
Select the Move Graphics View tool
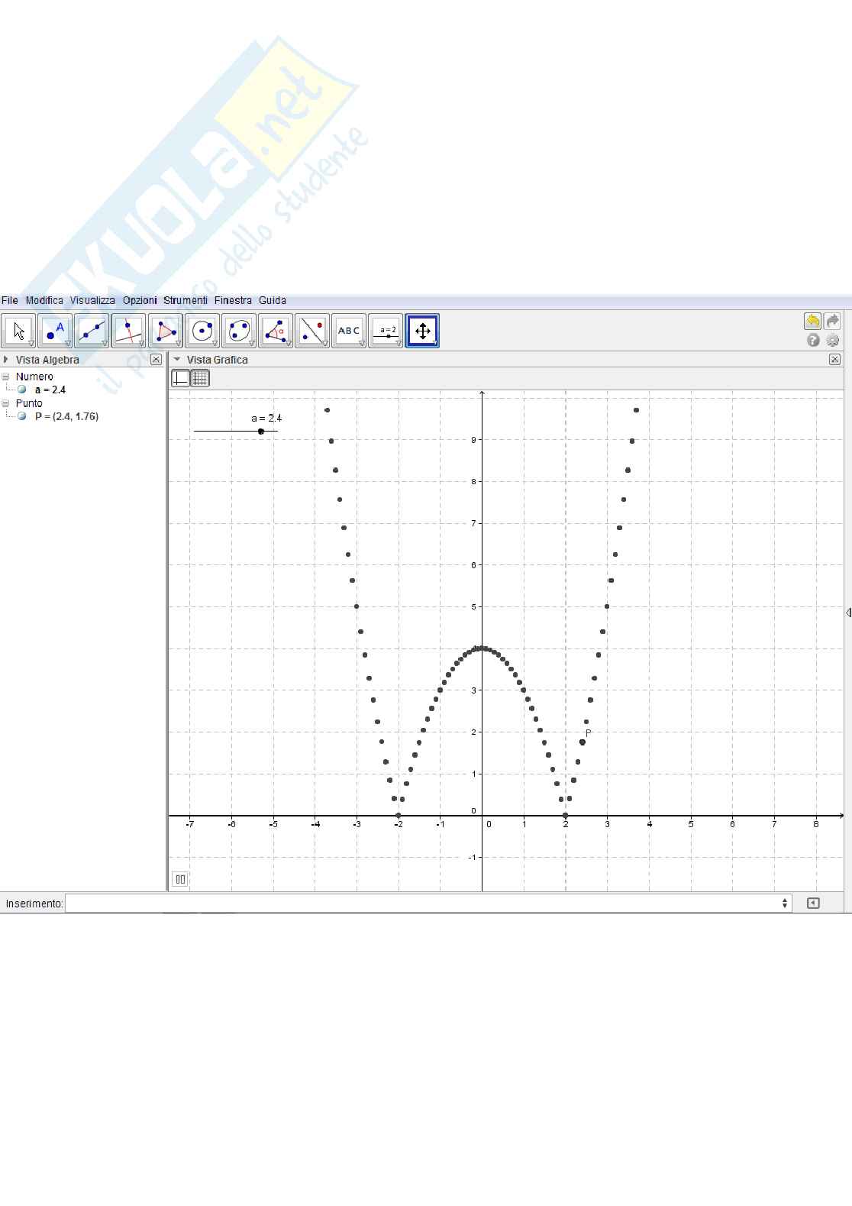[x=422, y=331]
